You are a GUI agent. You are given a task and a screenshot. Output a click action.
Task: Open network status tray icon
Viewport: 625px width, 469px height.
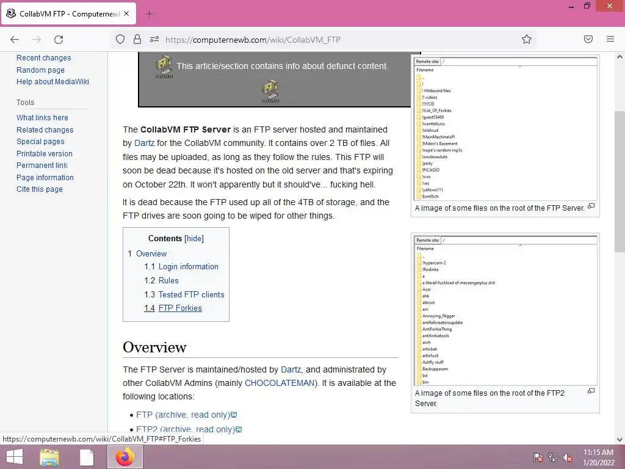[553, 457]
